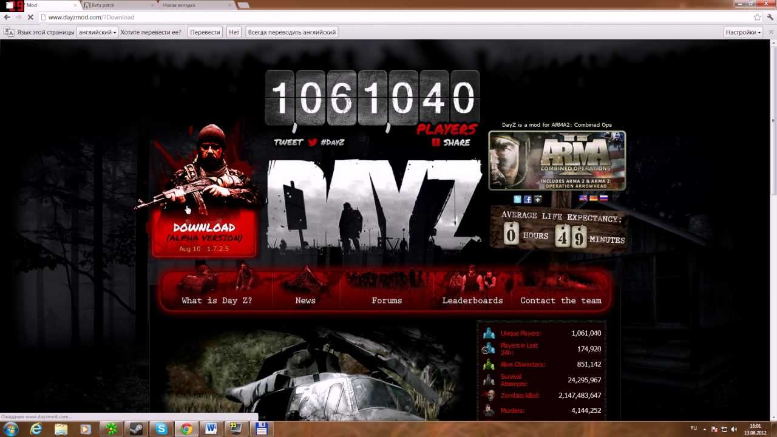Click the Murders value 4,144,252
Viewport: 777px width, 437px height.
click(586, 411)
